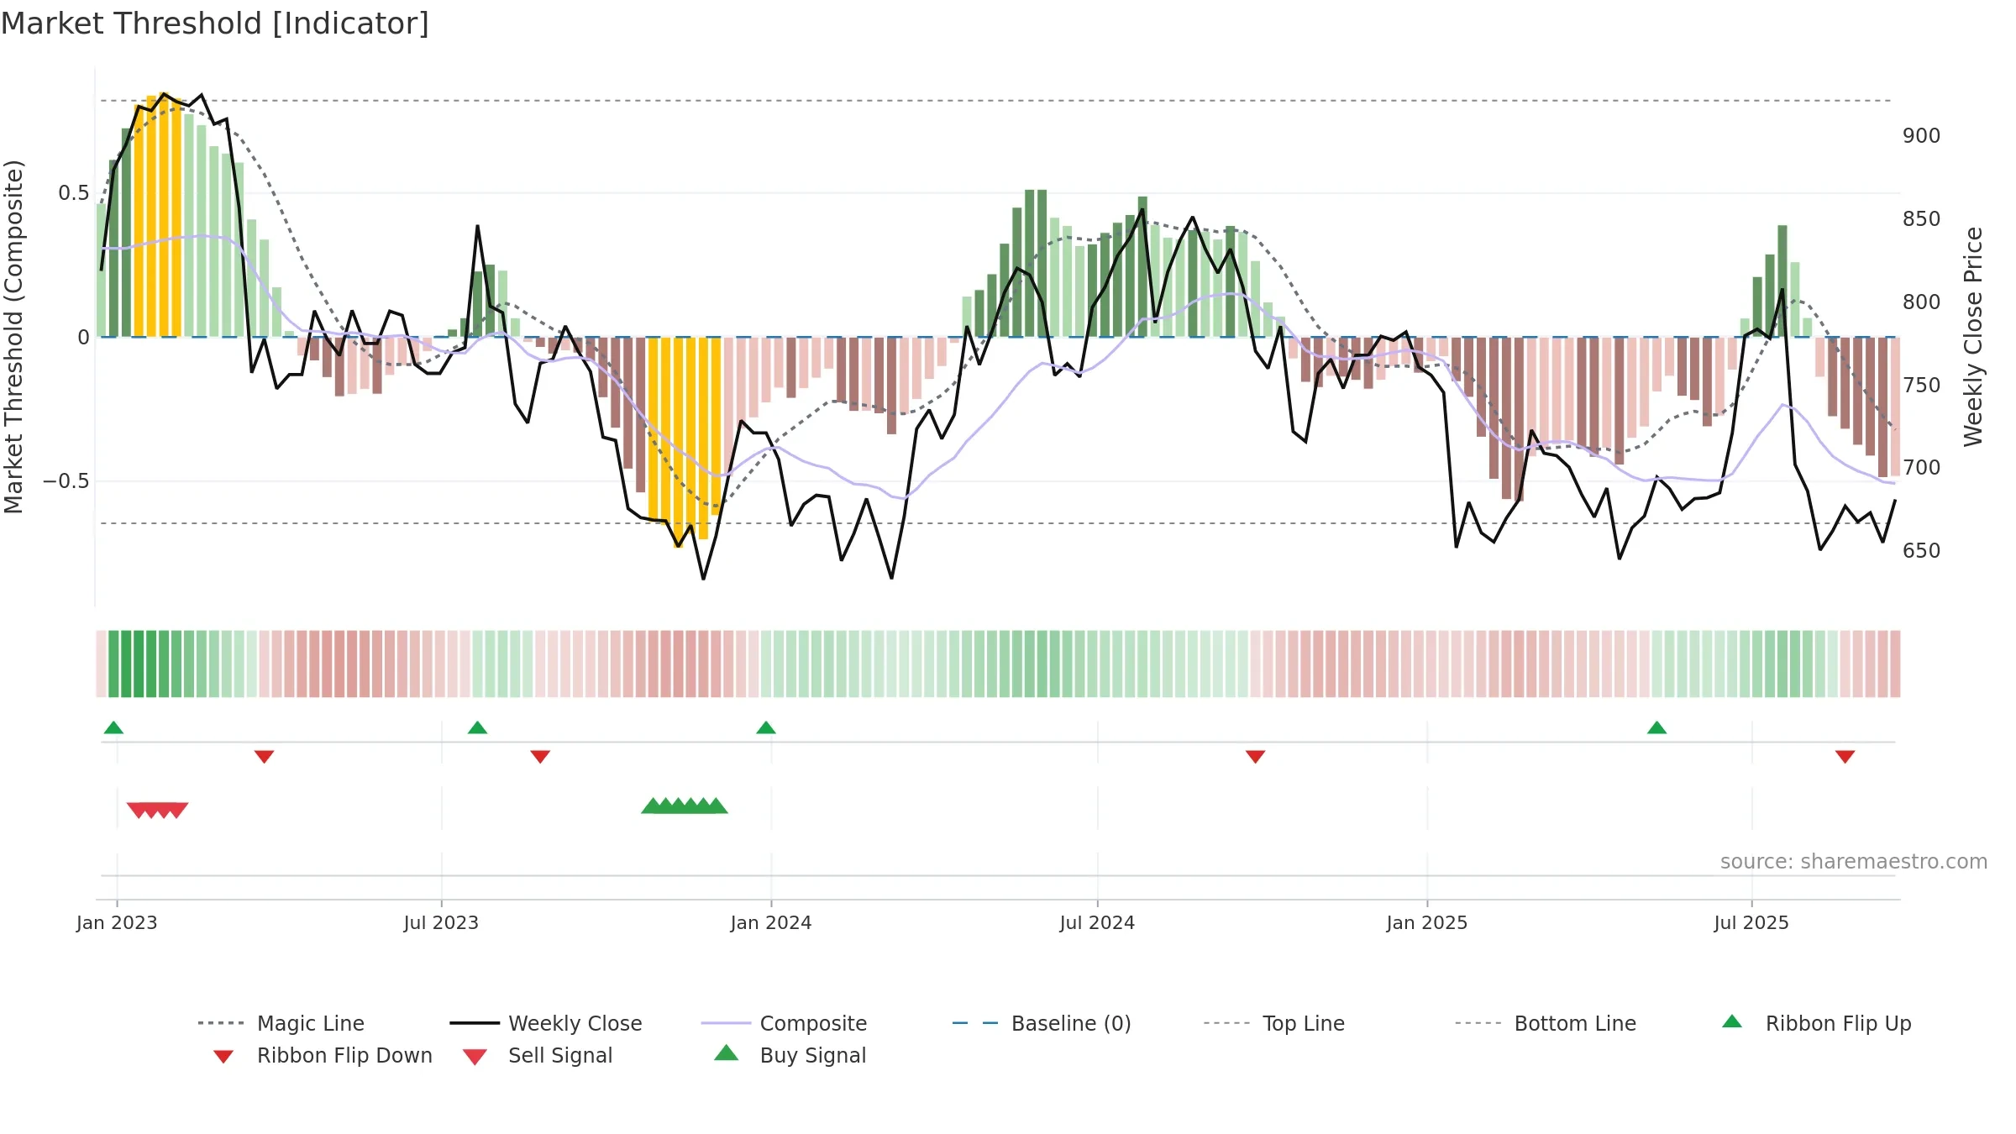Click the Ribbon Flip Down marker in late 2024
This screenshot has height=1134, width=2016.
[x=1255, y=757]
